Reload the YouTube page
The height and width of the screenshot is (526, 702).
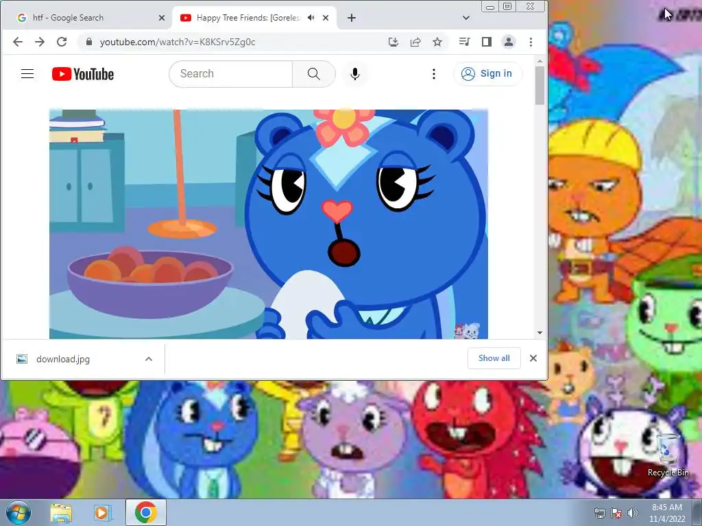[62, 42]
